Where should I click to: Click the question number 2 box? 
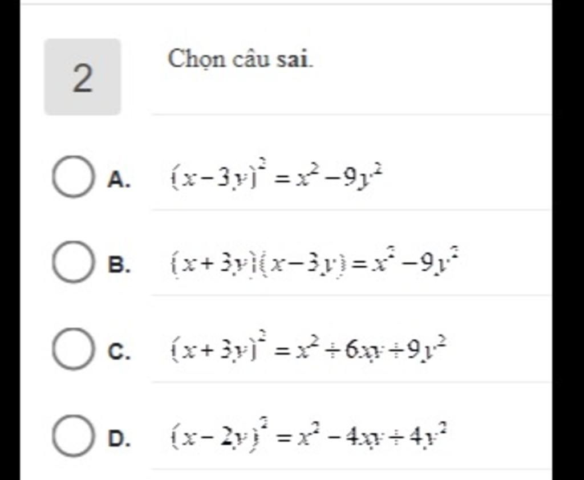(83, 77)
